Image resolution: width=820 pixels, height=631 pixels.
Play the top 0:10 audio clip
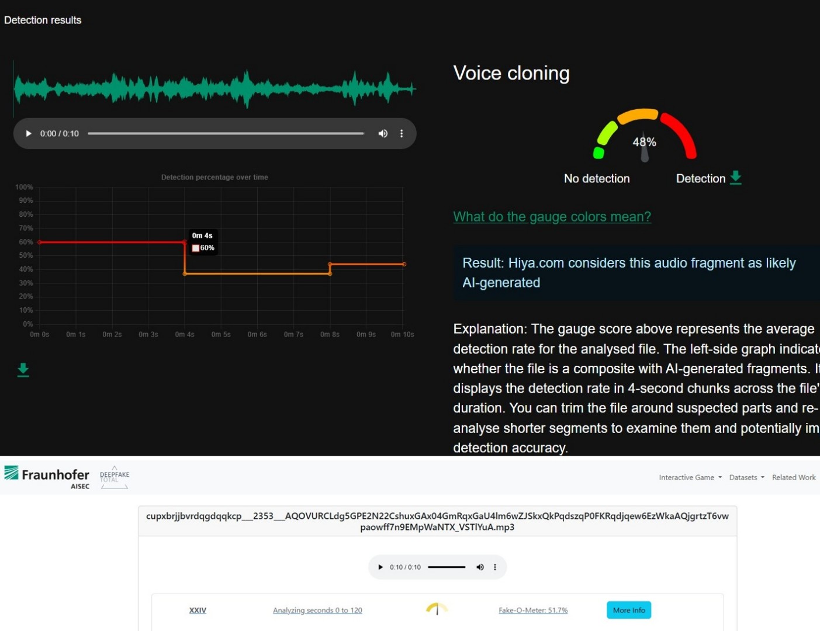point(28,134)
